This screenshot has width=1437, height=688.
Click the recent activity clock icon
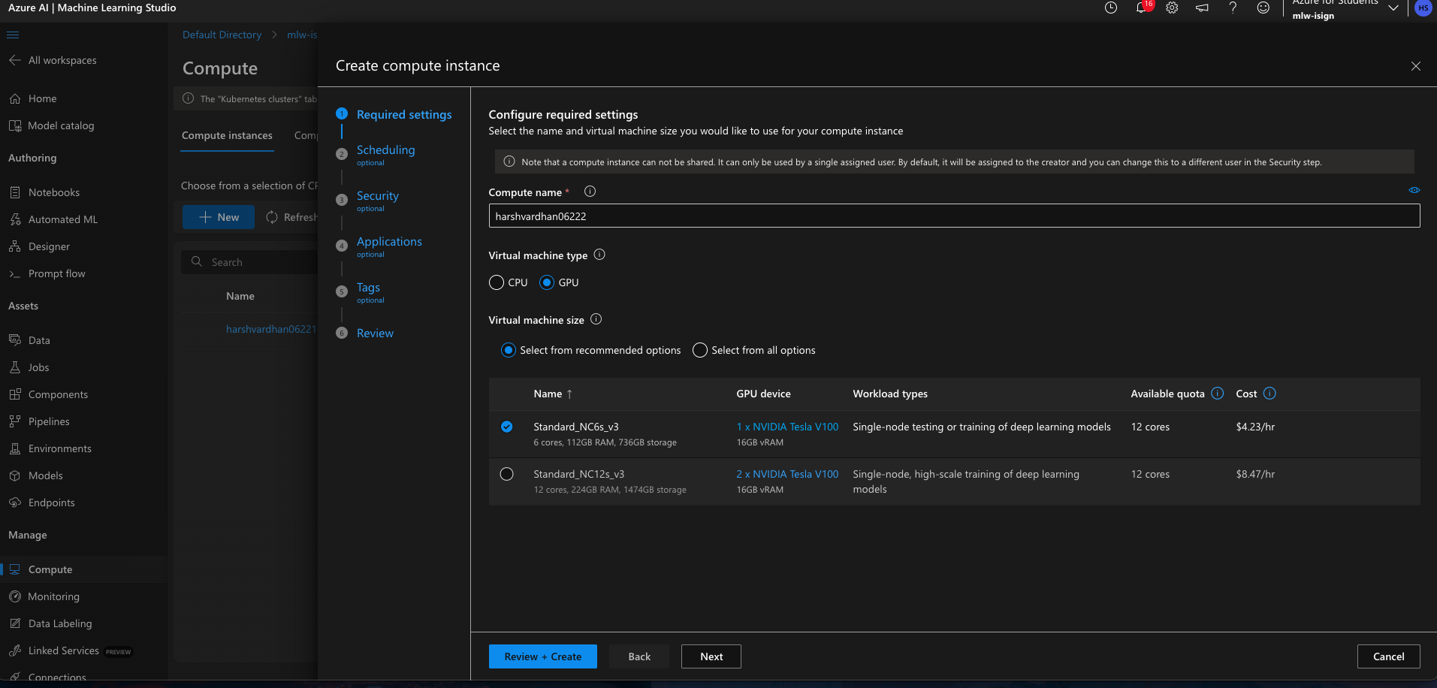(x=1111, y=8)
